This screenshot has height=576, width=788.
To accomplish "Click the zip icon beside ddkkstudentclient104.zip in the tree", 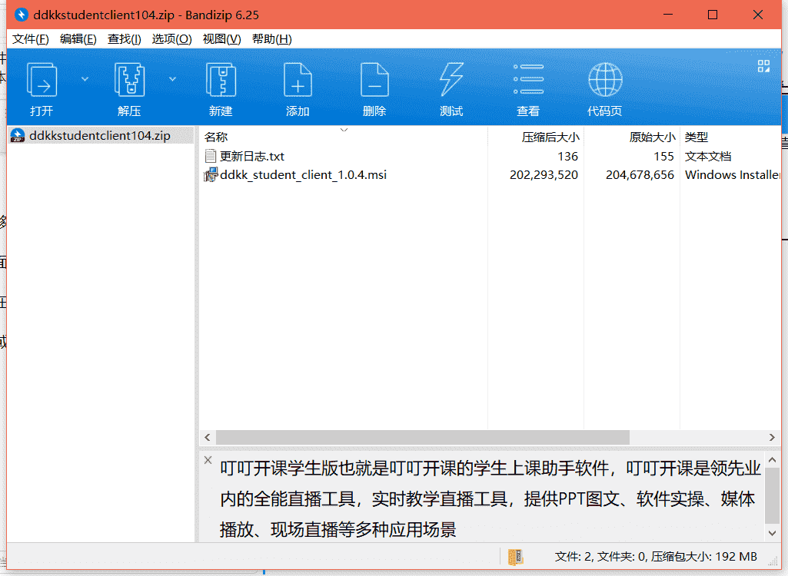I will pos(18,136).
